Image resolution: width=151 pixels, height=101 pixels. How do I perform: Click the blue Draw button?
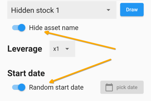(x=132, y=10)
